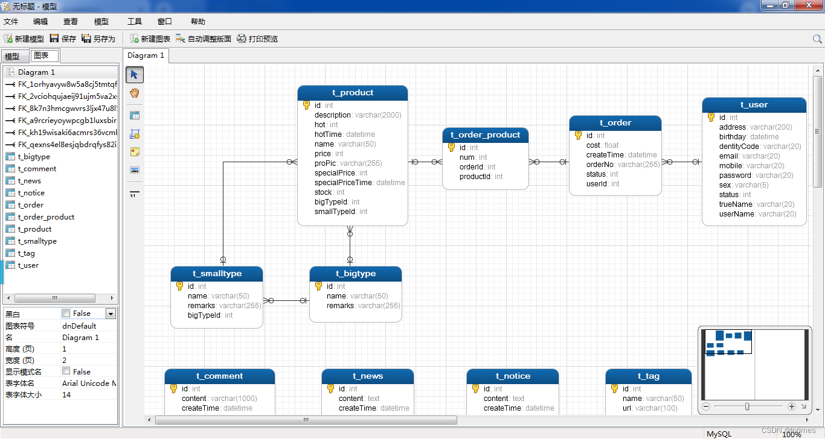The width and height of the screenshot is (825, 439).
Task: Click key icon in t_order_product table
Action: [451, 148]
